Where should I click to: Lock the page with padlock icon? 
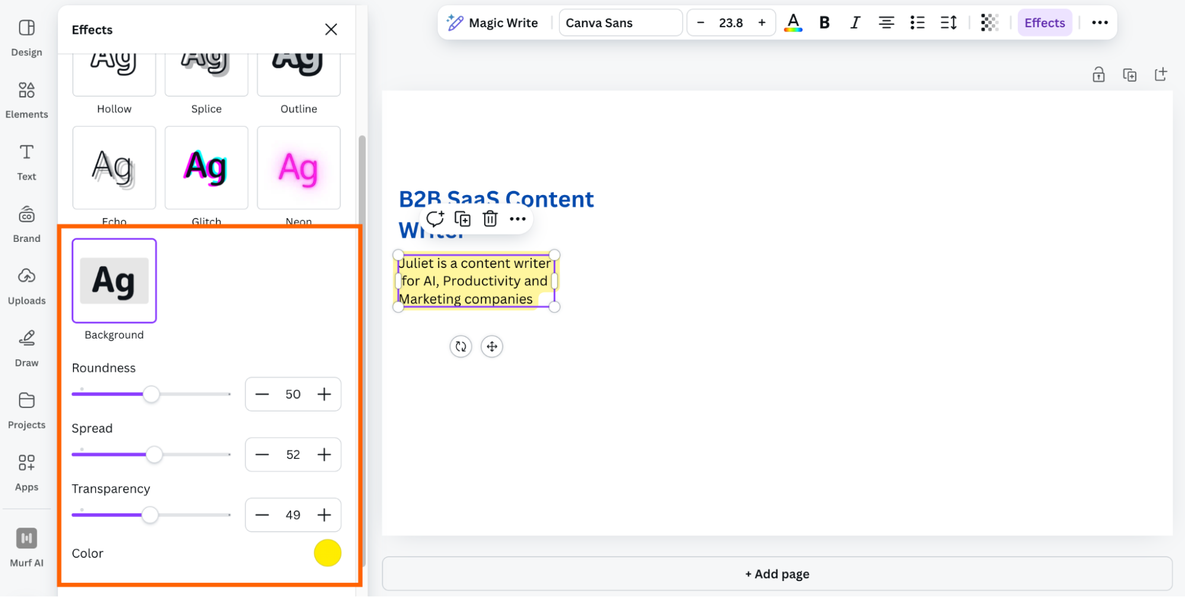pos(1098,75)
